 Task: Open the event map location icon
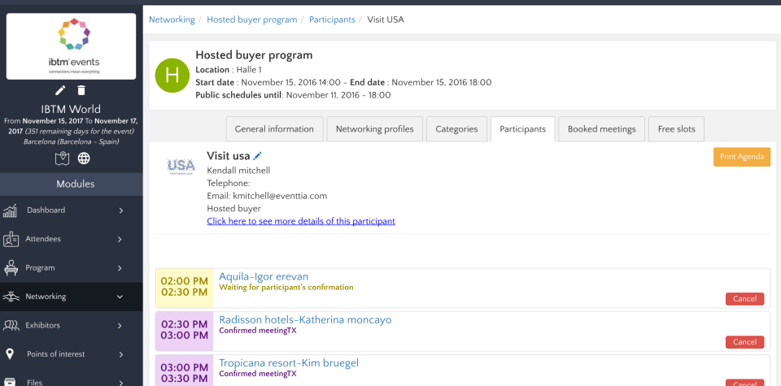pos(62,158)
